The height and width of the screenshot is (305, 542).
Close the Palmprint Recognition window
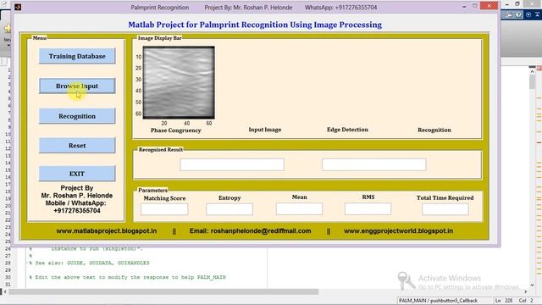489,6
